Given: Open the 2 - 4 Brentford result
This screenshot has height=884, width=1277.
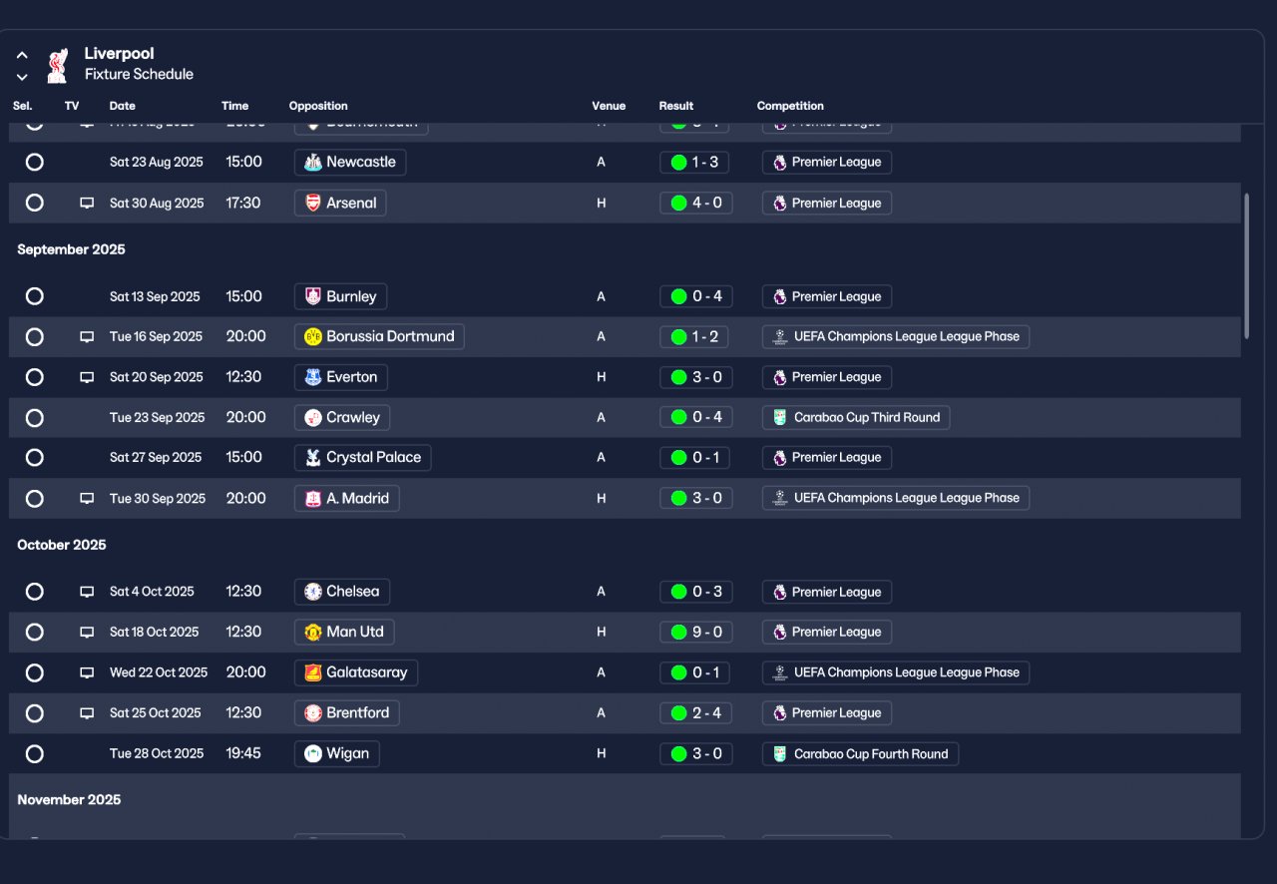Looking at the screenshot, I should 696,712.
